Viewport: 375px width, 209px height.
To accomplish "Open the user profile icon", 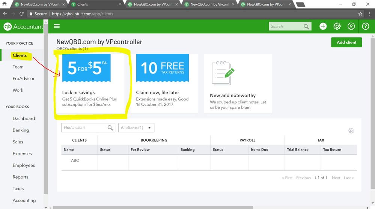I will 351,26.
